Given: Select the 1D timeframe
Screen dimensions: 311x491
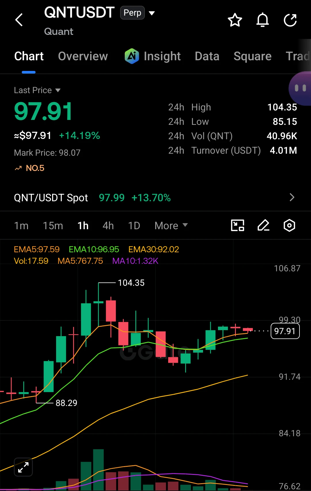Looking at the screenshot, I should (134, 225).
